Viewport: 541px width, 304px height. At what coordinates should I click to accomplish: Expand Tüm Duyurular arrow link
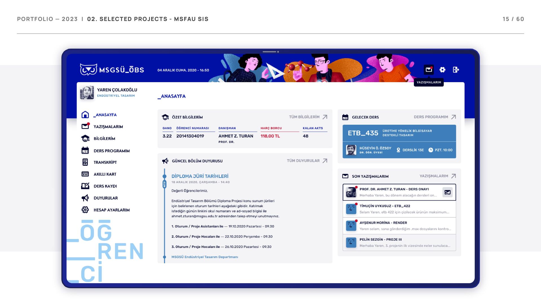point(325,161)
